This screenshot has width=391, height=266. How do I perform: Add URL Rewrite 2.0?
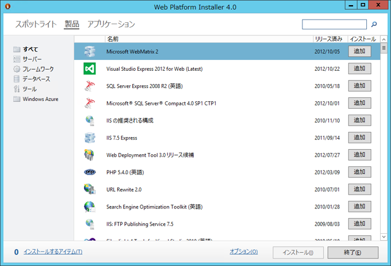click(359, 189)
